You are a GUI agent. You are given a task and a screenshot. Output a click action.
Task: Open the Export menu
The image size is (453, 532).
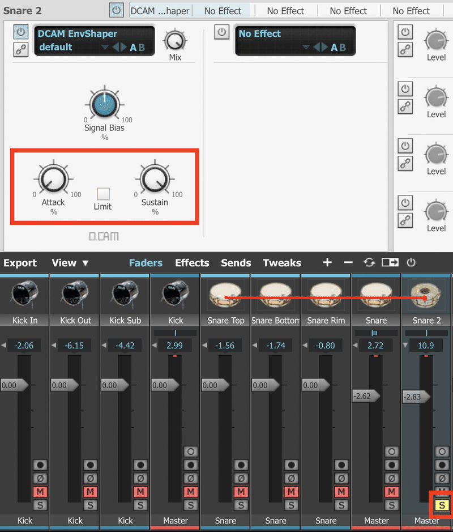(x=20, y=263)
